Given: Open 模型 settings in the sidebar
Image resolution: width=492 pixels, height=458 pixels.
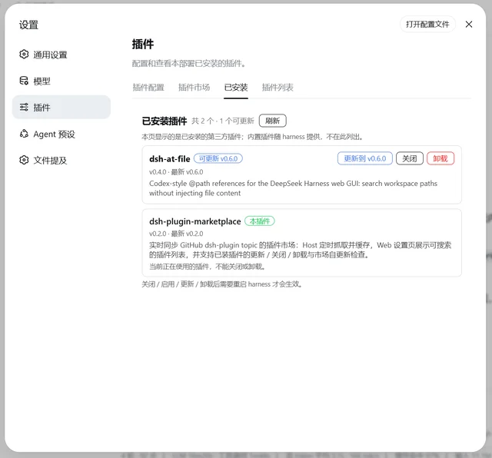Looking at the screenshot, I should tap(61, 81).
